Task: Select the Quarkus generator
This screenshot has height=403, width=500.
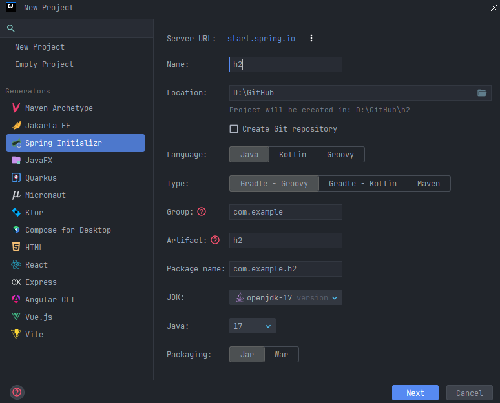Action: point(76,177)
